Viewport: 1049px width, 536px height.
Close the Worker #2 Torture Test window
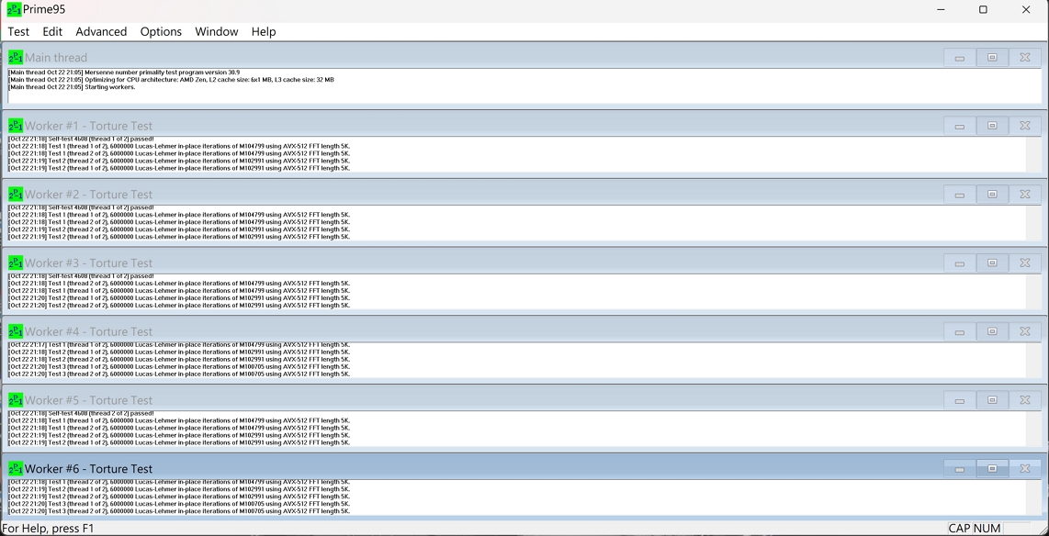1025,195
